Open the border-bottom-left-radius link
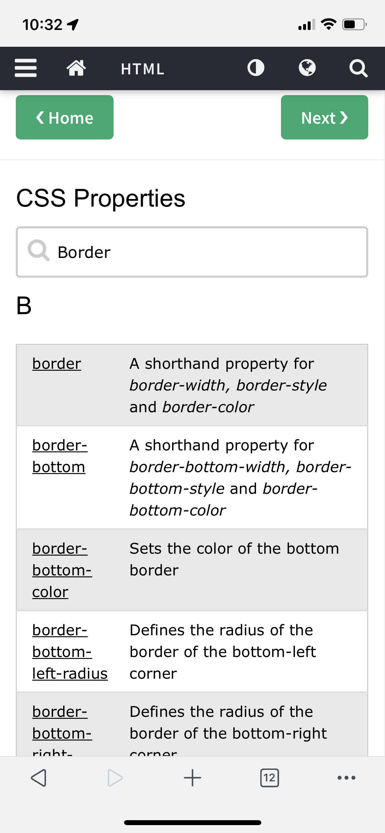 pos(70,652)
